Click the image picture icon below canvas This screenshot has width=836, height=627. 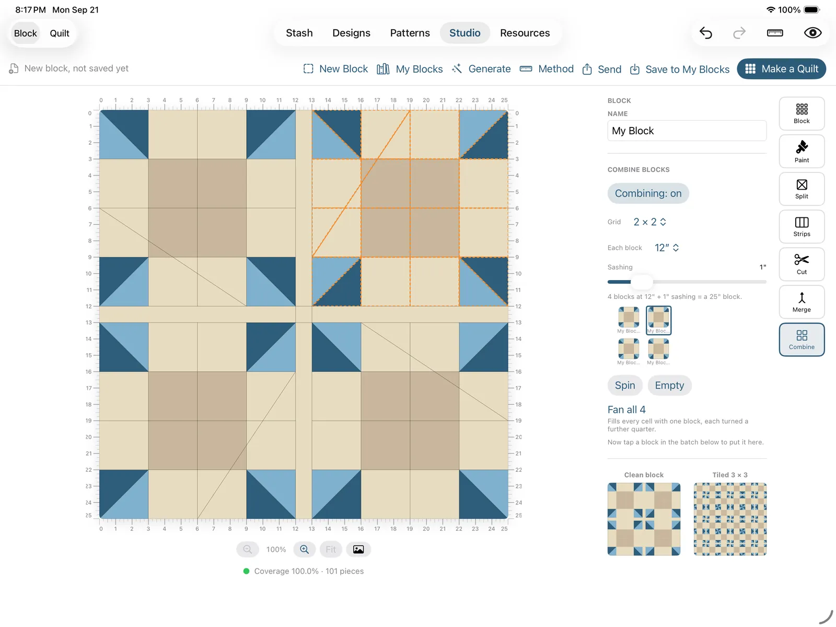coord(358,549)
